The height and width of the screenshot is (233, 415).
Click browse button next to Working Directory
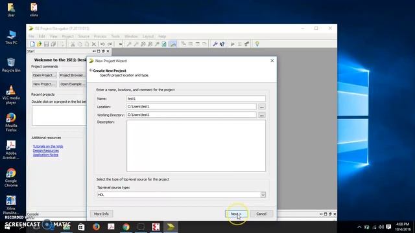pyautogui.click(x=262, y=115)
